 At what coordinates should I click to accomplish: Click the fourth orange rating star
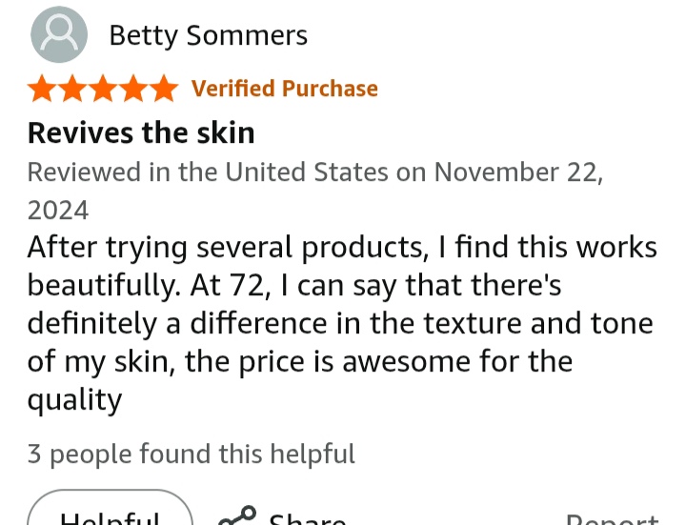(132, 89)
